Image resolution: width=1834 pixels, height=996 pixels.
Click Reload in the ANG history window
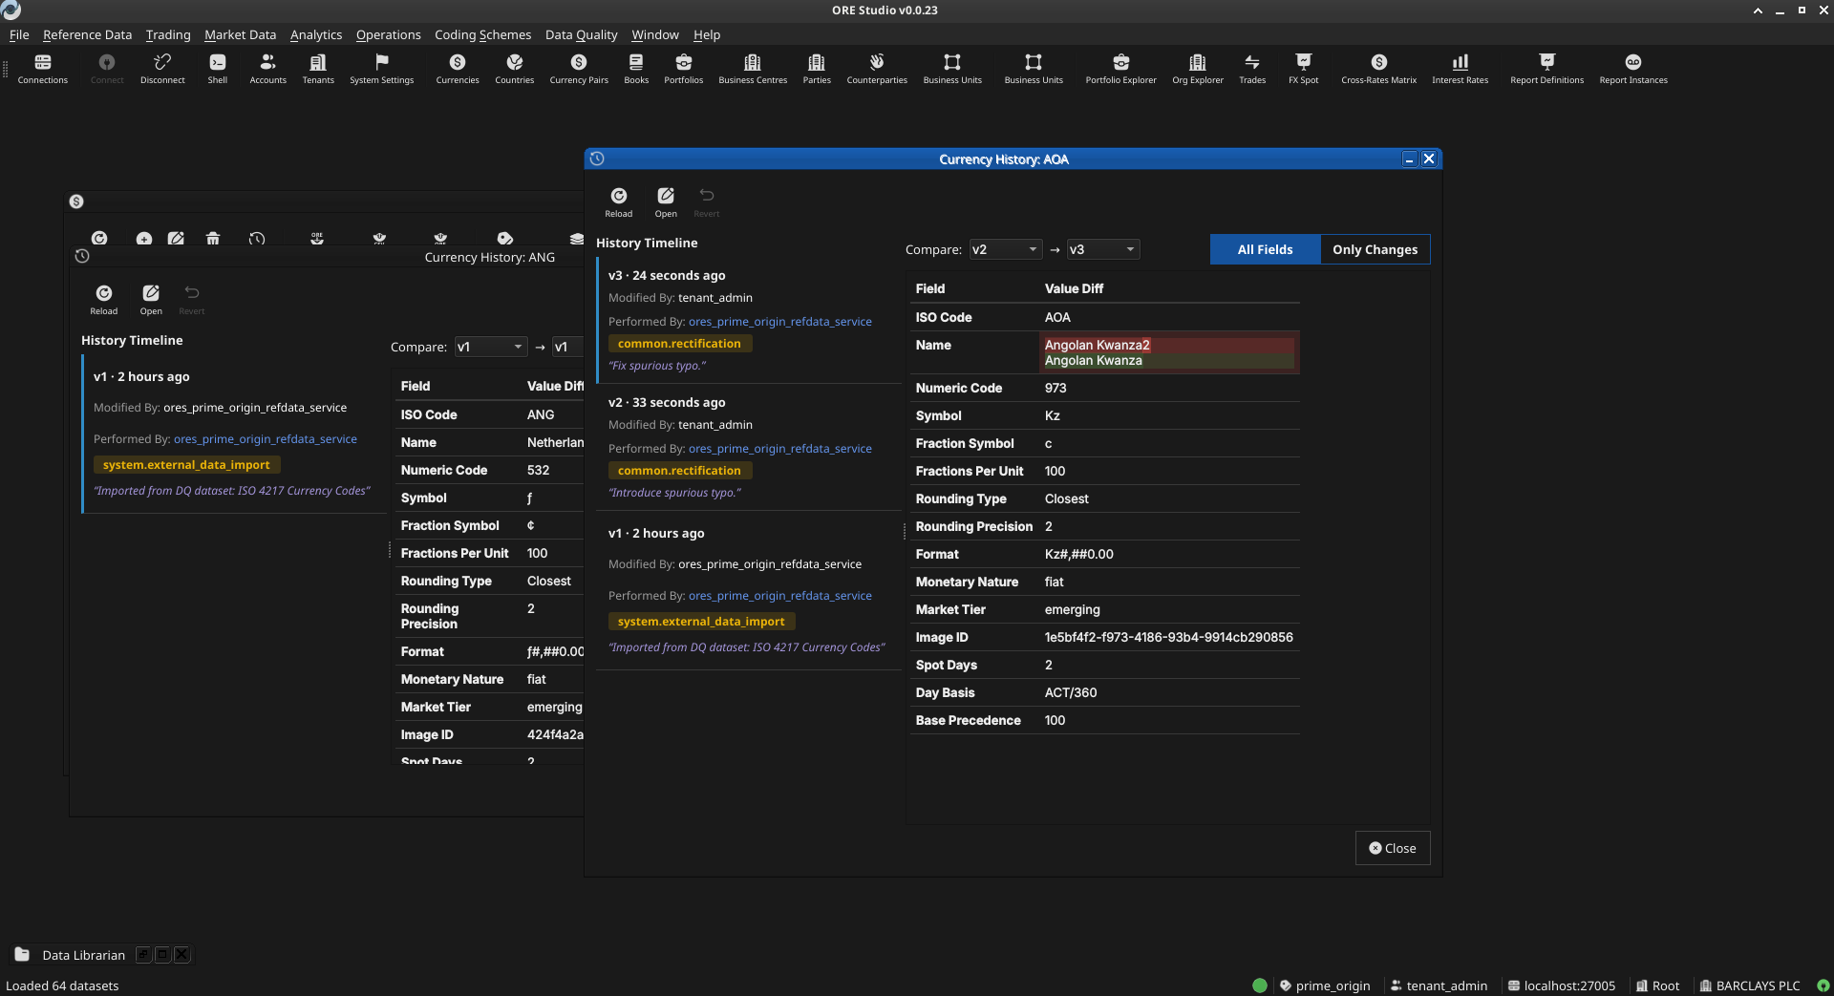[x=104, y=299]
